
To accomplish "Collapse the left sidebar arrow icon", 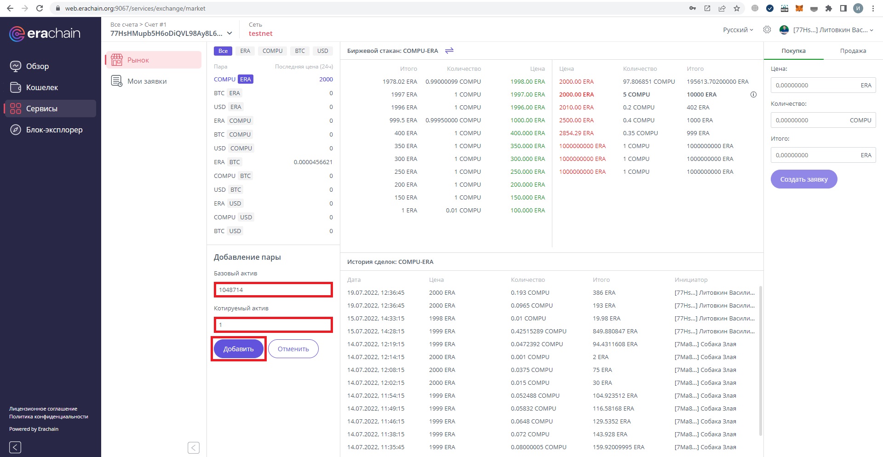I will (15, 447).
